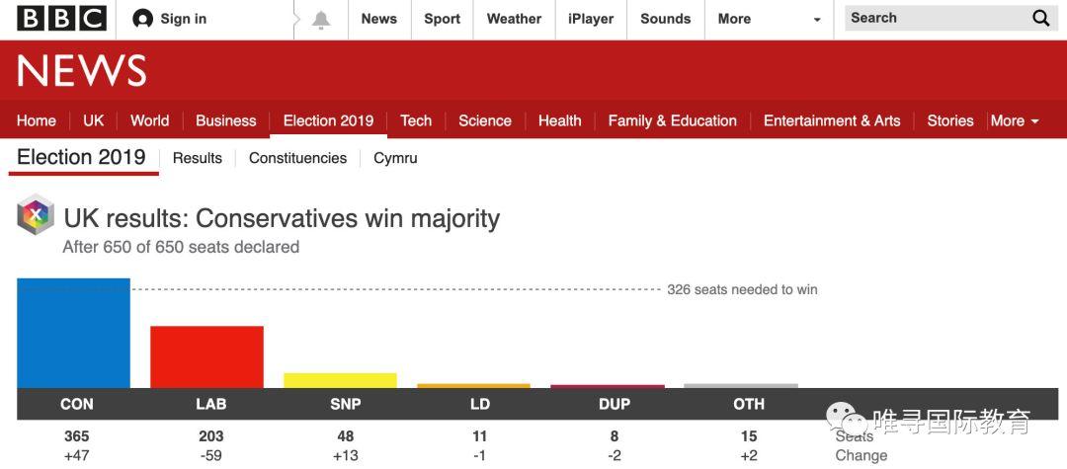This screenshot has width=1067, height=469.
Task: Open the Cymru results link
Action: pos(395,158)
